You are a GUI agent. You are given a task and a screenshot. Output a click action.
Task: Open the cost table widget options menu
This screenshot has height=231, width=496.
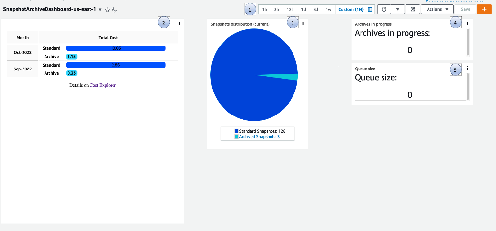point(179,23)
